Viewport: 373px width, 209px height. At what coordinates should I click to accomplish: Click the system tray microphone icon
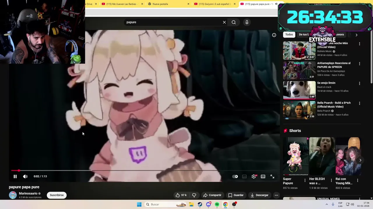(x=333, y=204)
